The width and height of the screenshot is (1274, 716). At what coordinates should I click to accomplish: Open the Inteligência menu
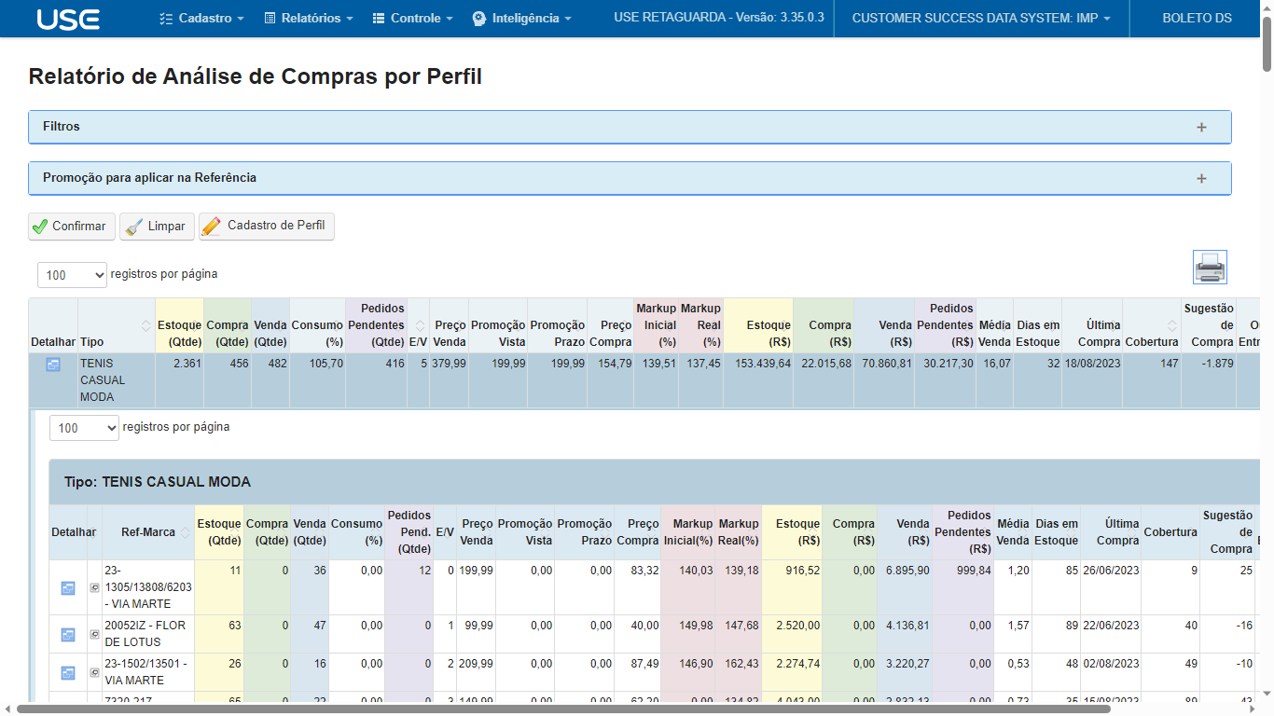522,19
